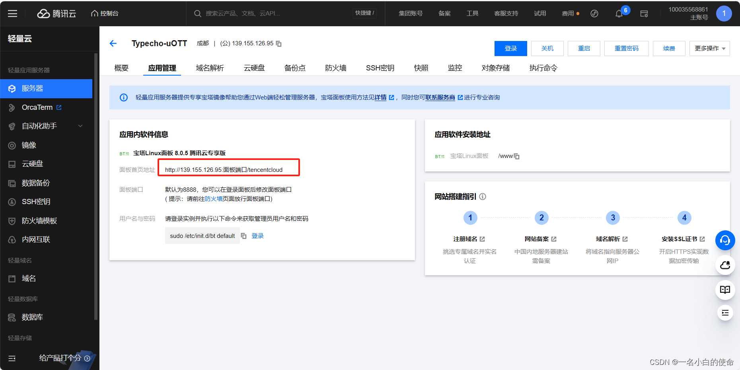
Task: Click the 重置密码 button
Action: [x=626, y=49]
